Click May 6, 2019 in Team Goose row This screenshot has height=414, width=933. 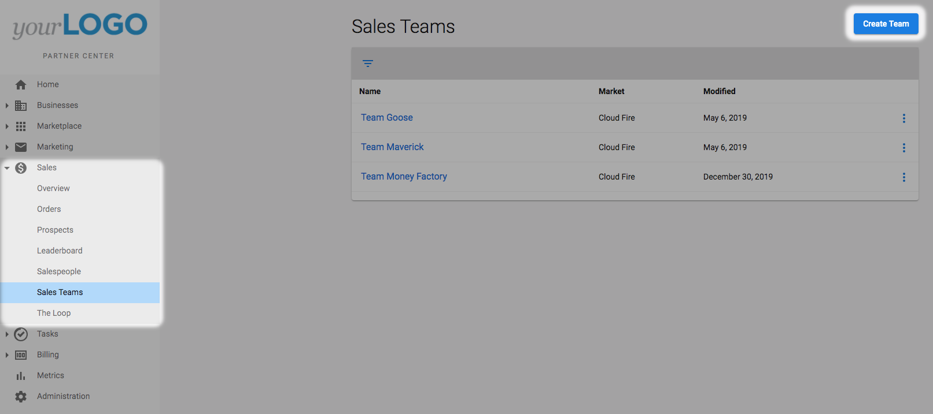[x=725, y=118]
